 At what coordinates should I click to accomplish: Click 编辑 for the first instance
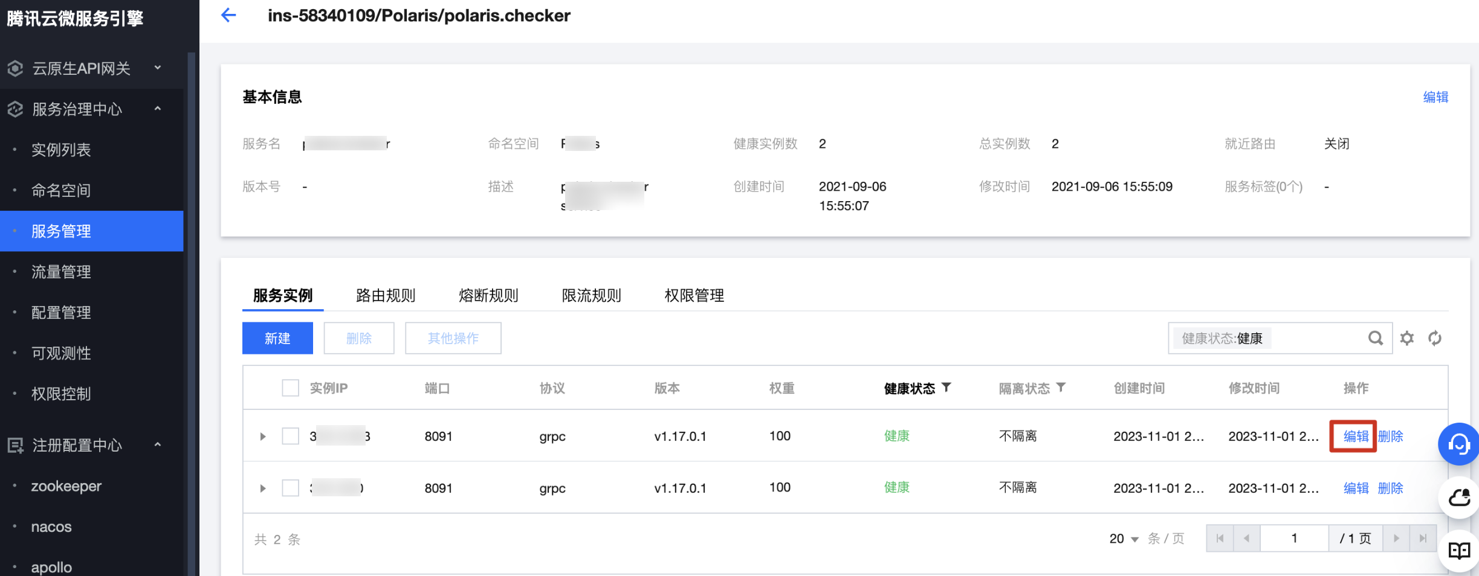1356,436
